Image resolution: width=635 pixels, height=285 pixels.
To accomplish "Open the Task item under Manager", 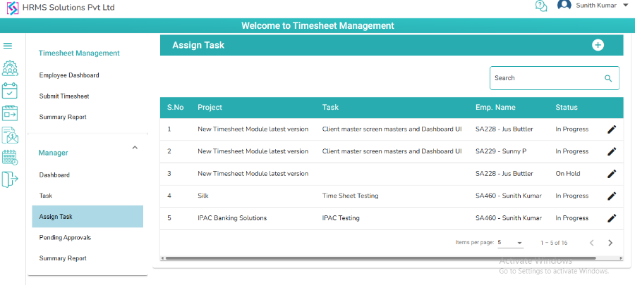I will pos(46,196).
